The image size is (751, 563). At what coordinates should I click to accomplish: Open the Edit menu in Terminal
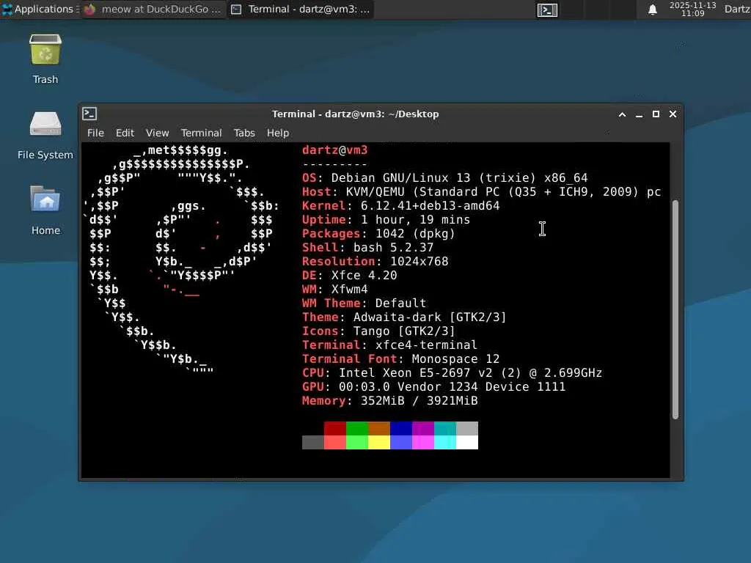pos(125,133)
